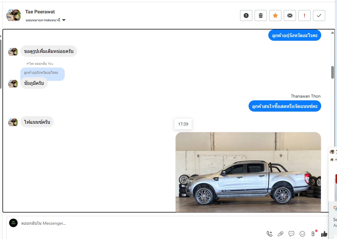Click the chat scroll up arrow
The height and width of the screenshot is (239, 337).
point(332,33)
